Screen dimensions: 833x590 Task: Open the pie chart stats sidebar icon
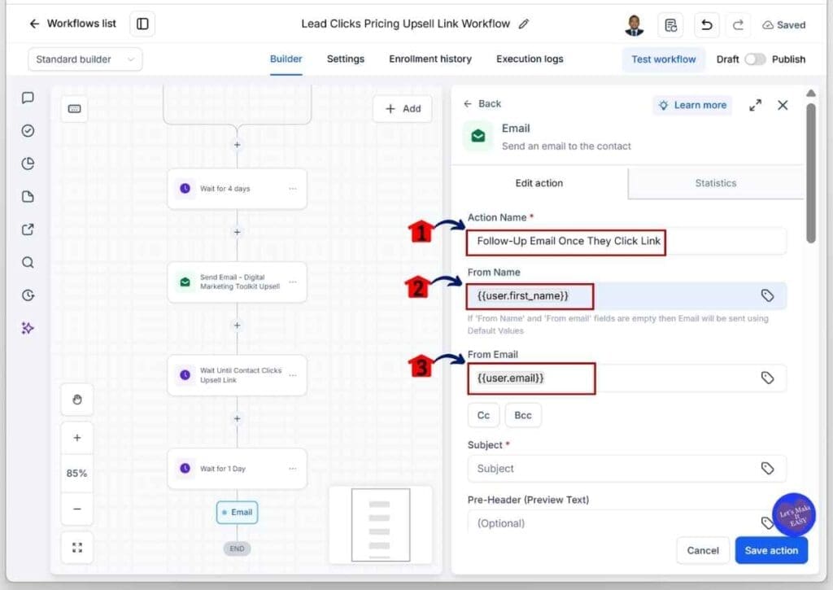pos(28,164)
